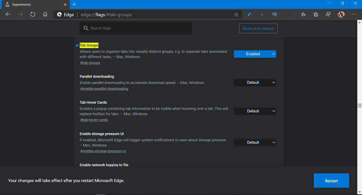The height and width of the screenshot is (195, 362).
Task: Click Reset all to default
Action: [258, 28]
